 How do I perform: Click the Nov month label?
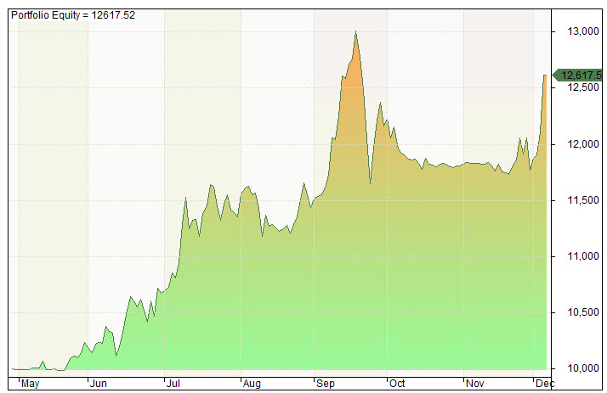pos(474,384)
